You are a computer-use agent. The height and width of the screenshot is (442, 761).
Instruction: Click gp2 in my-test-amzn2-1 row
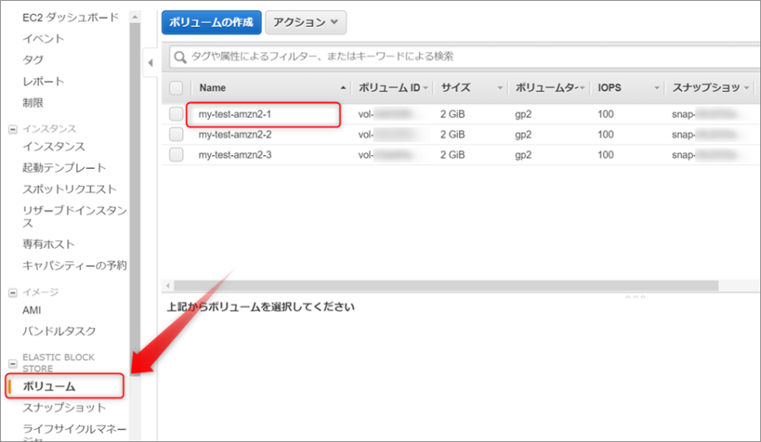[x=523, y=115]
